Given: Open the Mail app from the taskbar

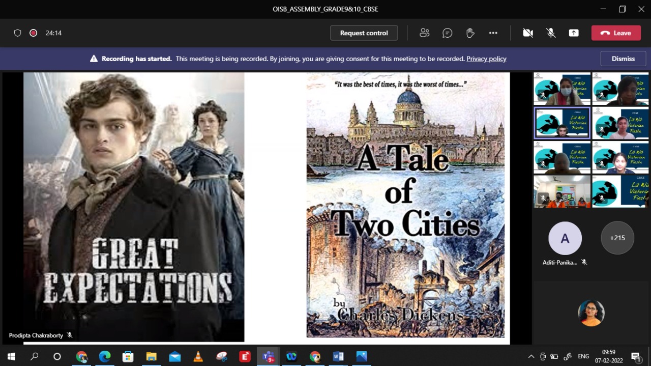Looking at the screenshot, I should pos(175,356).
